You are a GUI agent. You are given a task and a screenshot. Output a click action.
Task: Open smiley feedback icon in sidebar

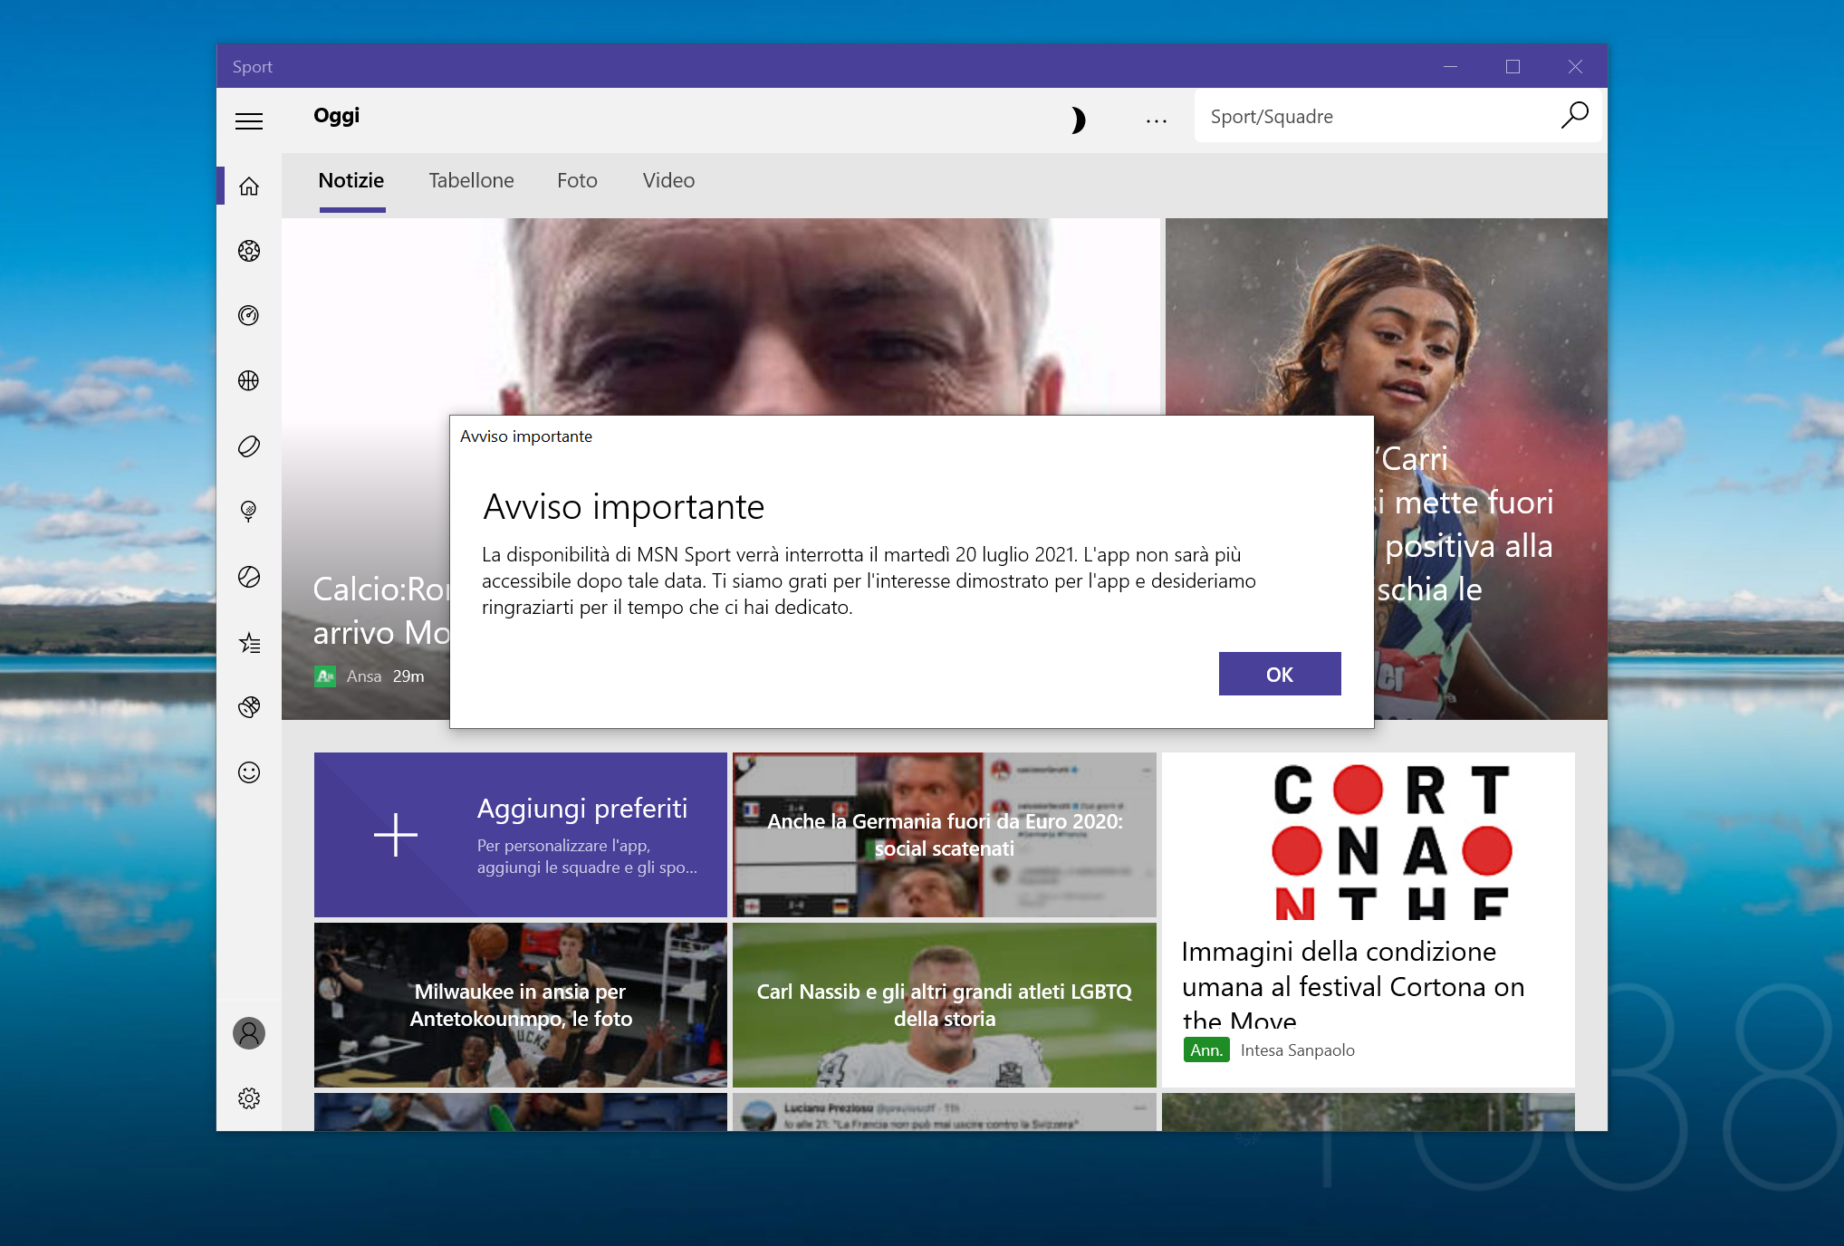[249, 772]
